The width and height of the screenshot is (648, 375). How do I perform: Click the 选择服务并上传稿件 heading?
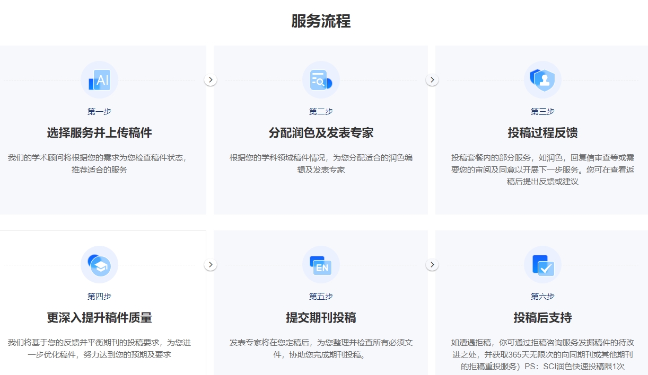tap(99, 133)
